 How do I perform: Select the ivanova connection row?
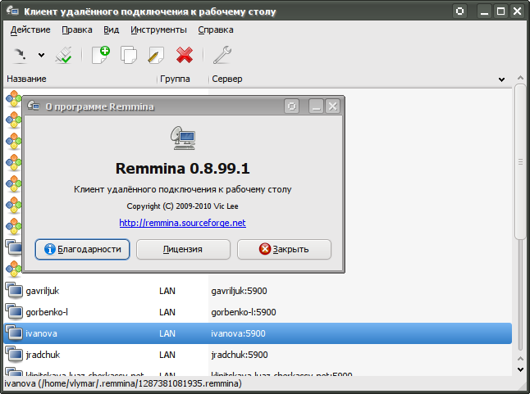(258, 333)
